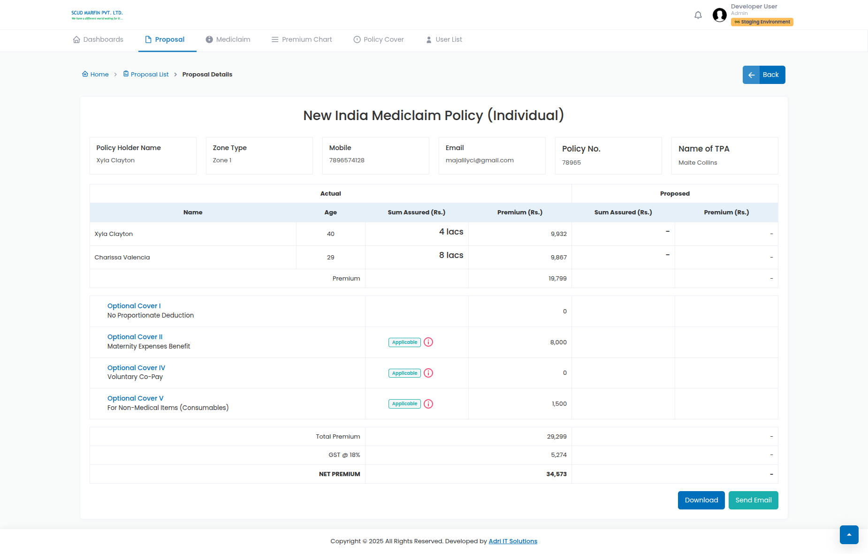Viewport: 868px width, 554px height.
Task: Show info for Voluntary Co-Pay cover
Action: pyautogui.click(x=428, y=373)
